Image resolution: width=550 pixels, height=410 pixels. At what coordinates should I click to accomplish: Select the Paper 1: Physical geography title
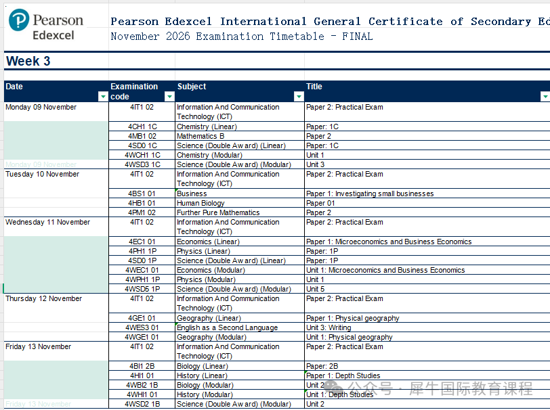pyautogui.click(x=427, y=318)
